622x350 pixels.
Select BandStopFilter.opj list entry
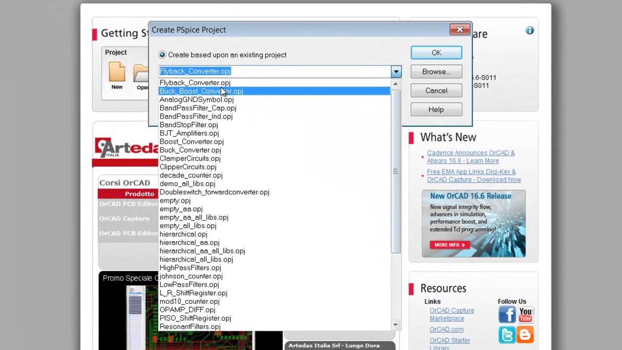tap(275, 124)
